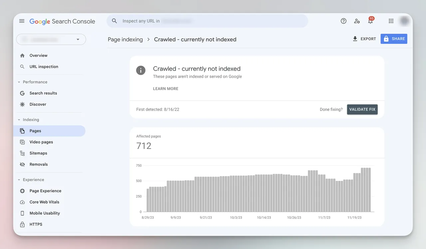Click the Export label text

tap(368, 39)
